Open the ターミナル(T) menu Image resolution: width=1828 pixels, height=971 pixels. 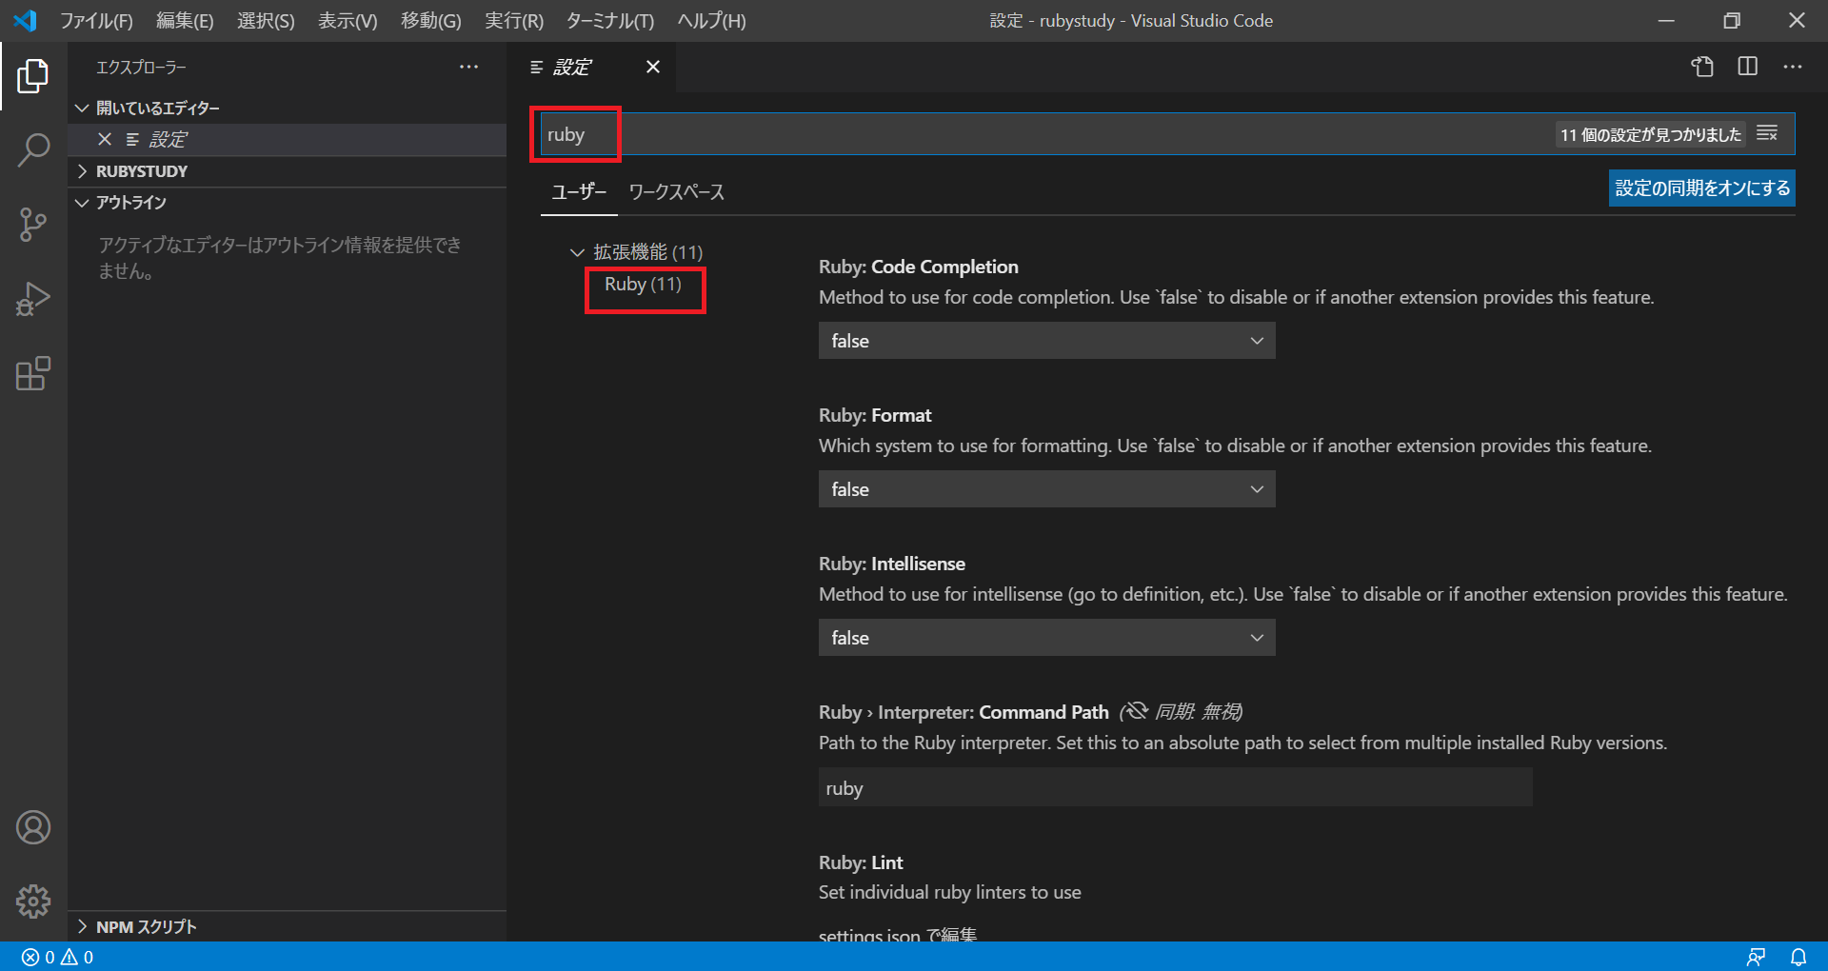609,21
